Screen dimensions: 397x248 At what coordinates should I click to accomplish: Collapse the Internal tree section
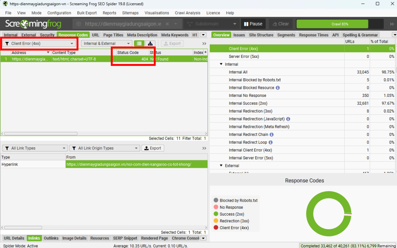pos(221,64)
